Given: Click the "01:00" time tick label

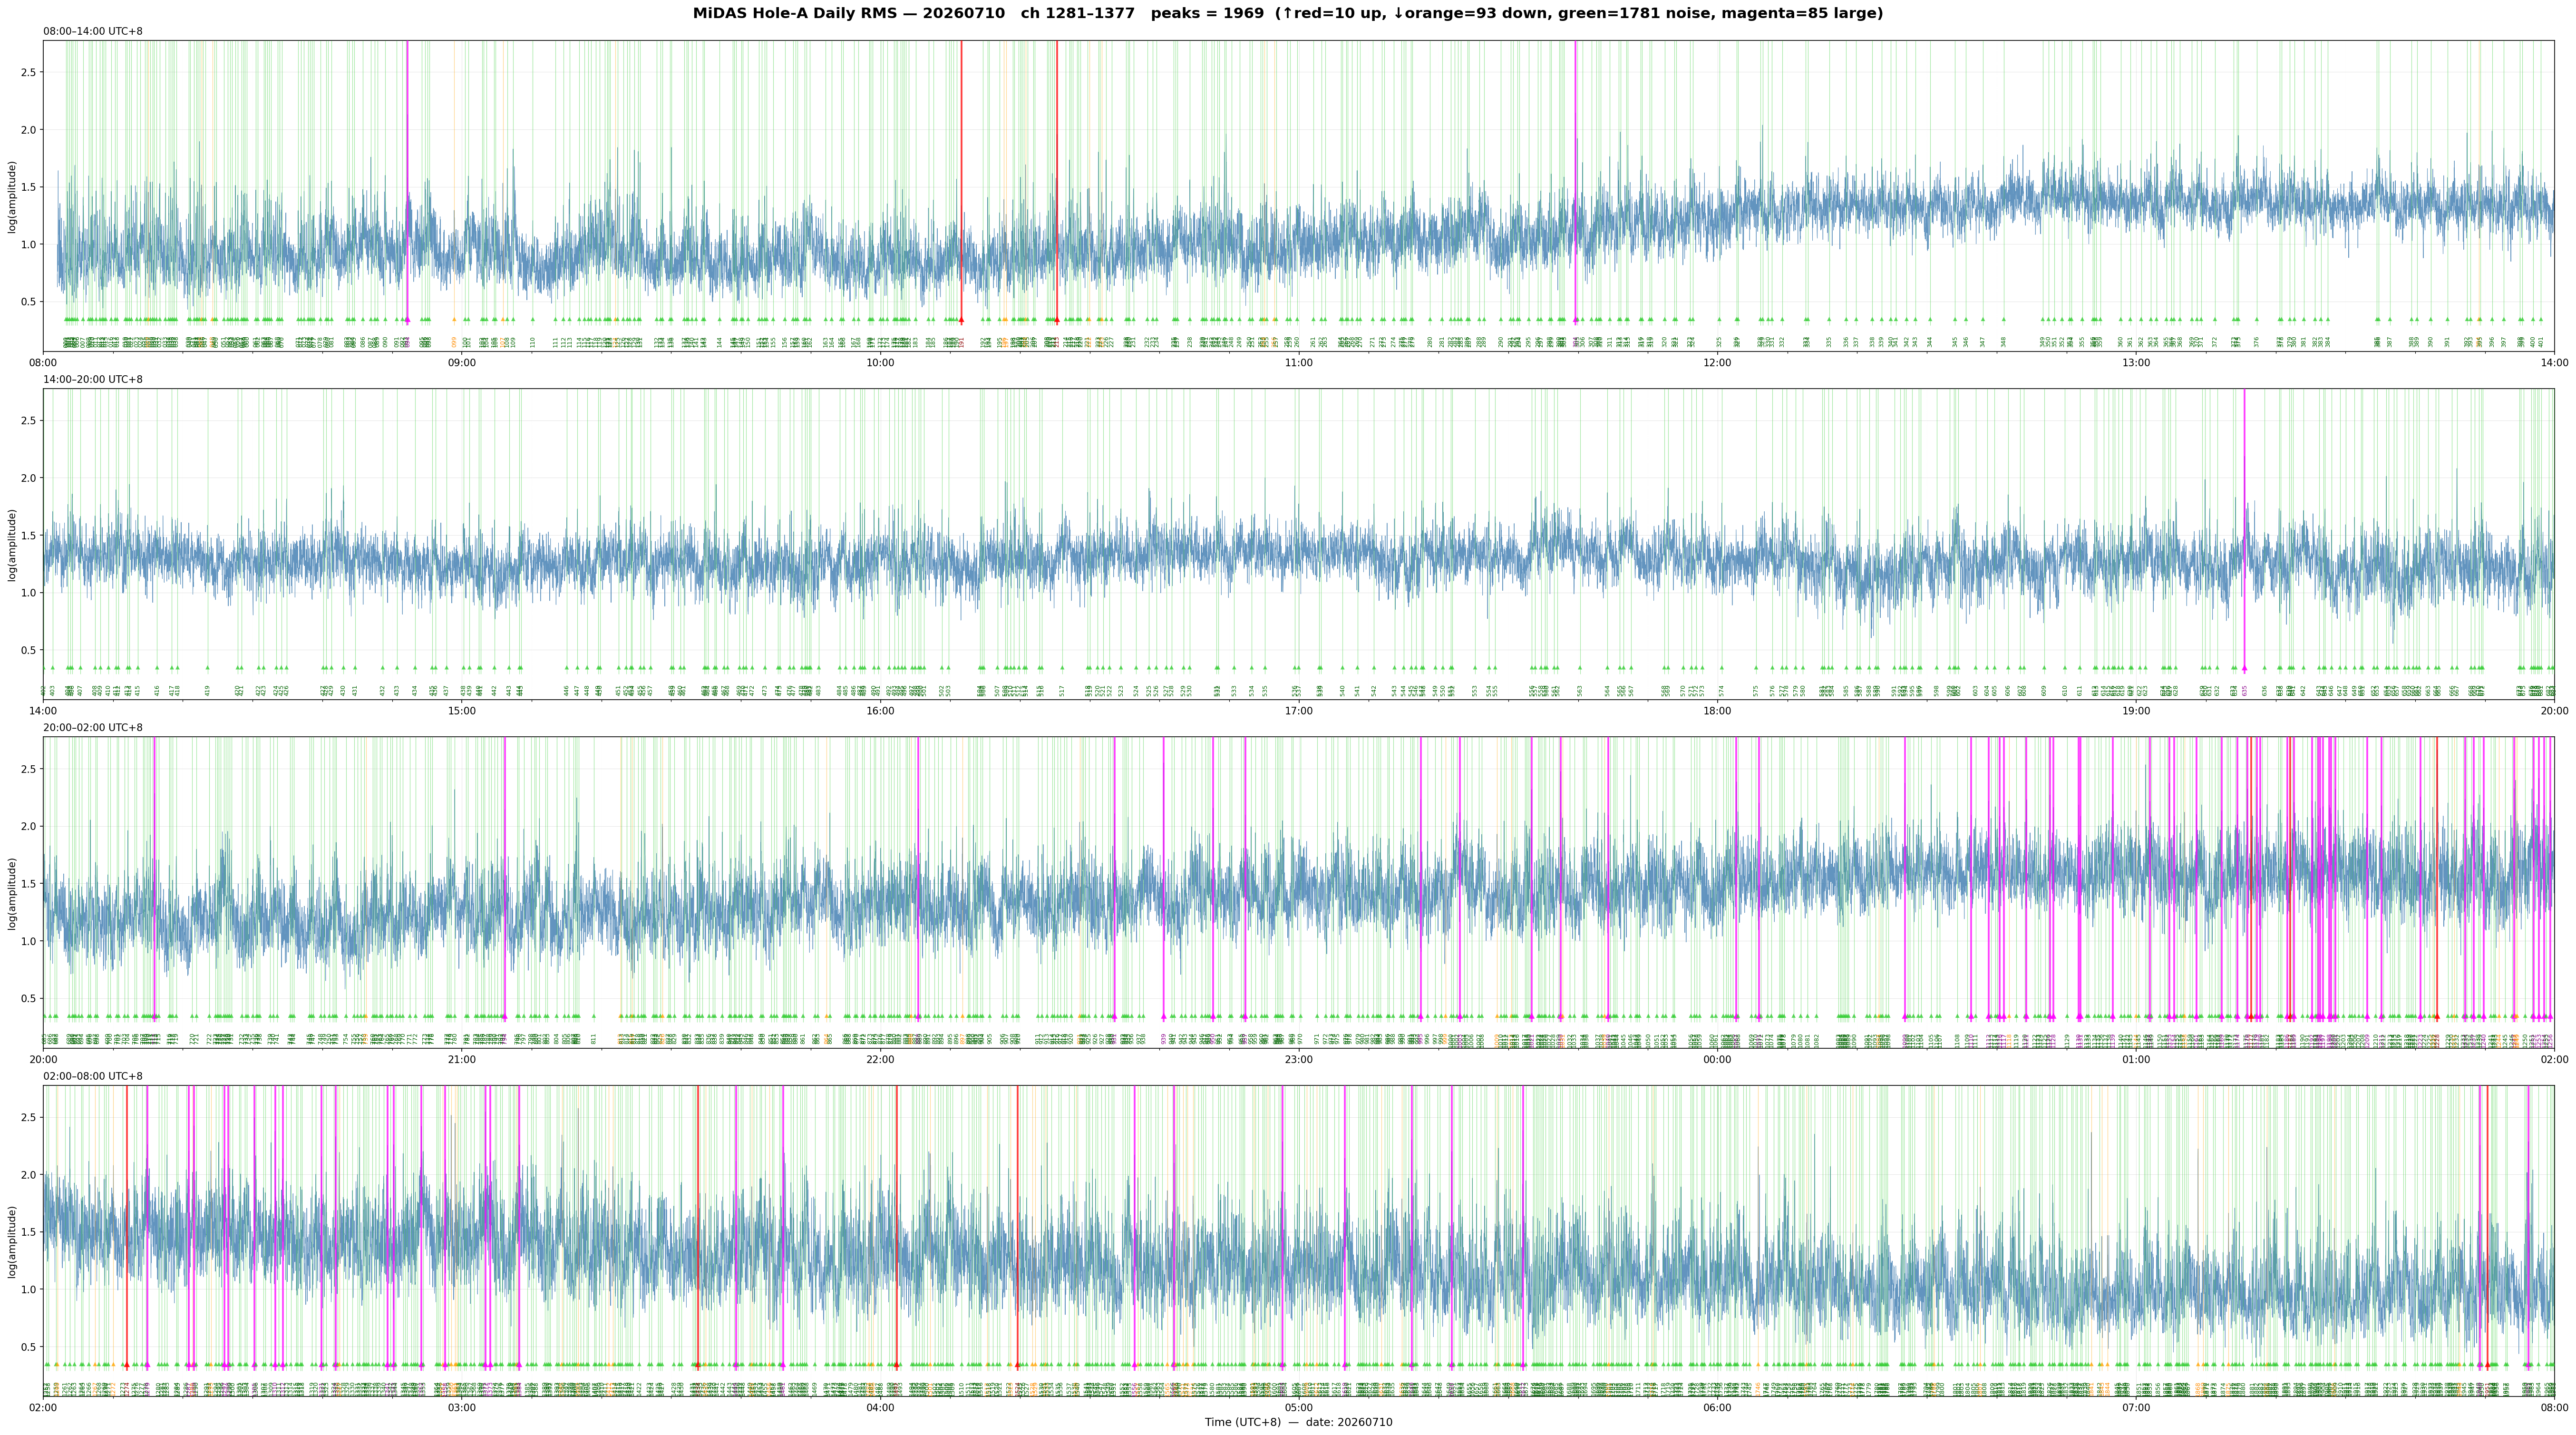Looking at the screenshot, I should pyautogui.click(x=2136, y=1059).
